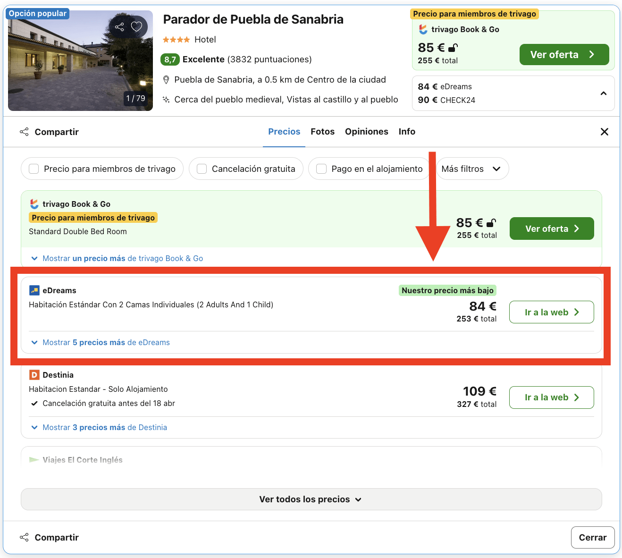Click the Nuestro precio más bajo label

(x=447, y=290)
